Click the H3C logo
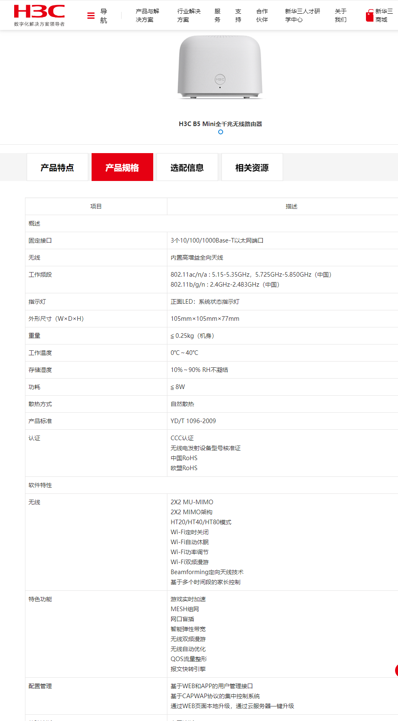 point(39,15)
